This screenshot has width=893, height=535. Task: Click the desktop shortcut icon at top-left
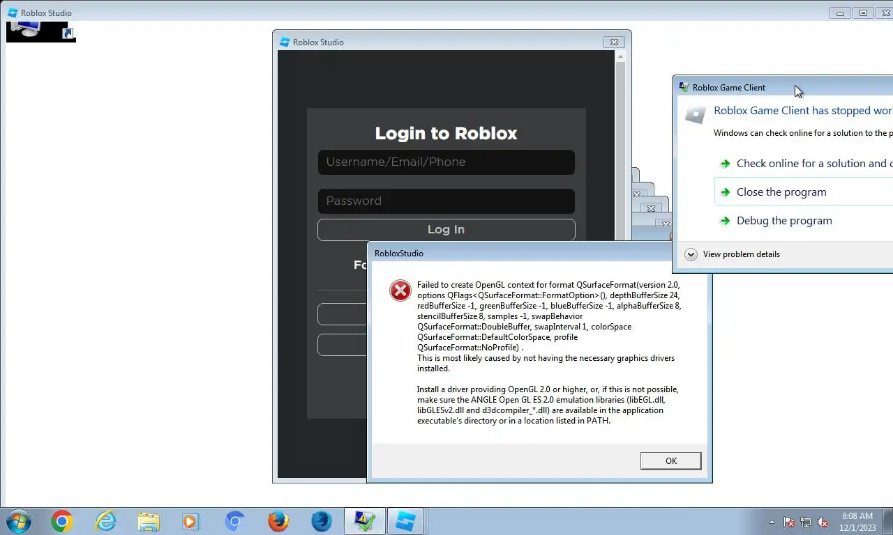pos(40,31)
